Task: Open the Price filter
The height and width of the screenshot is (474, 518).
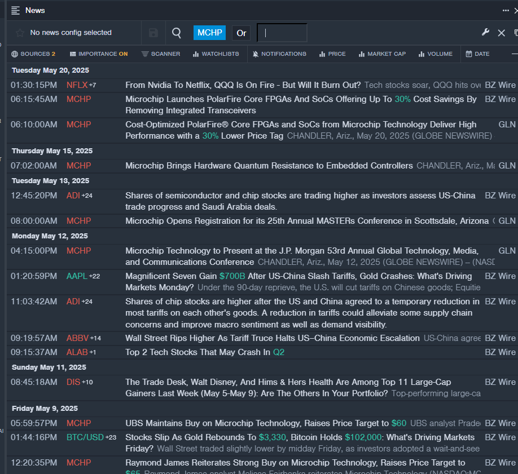Action: point(332,54)
